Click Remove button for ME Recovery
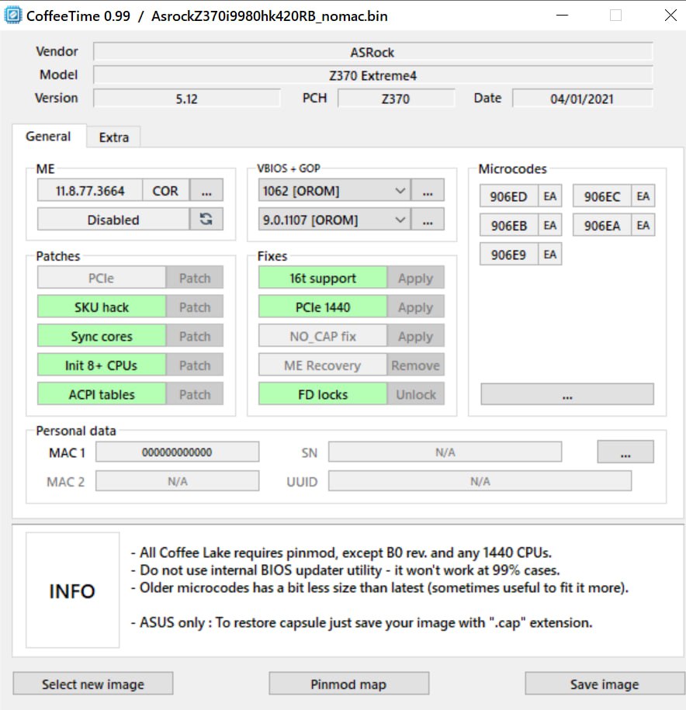This screenshot has height=710, width=686. click(416, 365)
